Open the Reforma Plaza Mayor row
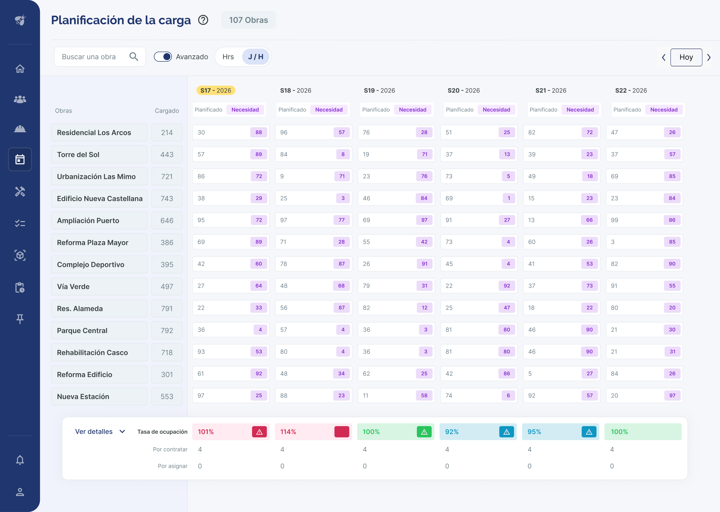The image size is (720, 512). click(99, 242)
